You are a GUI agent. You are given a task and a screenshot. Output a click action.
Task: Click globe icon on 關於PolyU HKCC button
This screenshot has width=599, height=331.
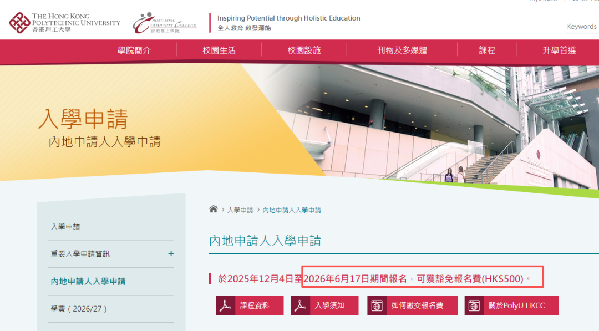474,305
